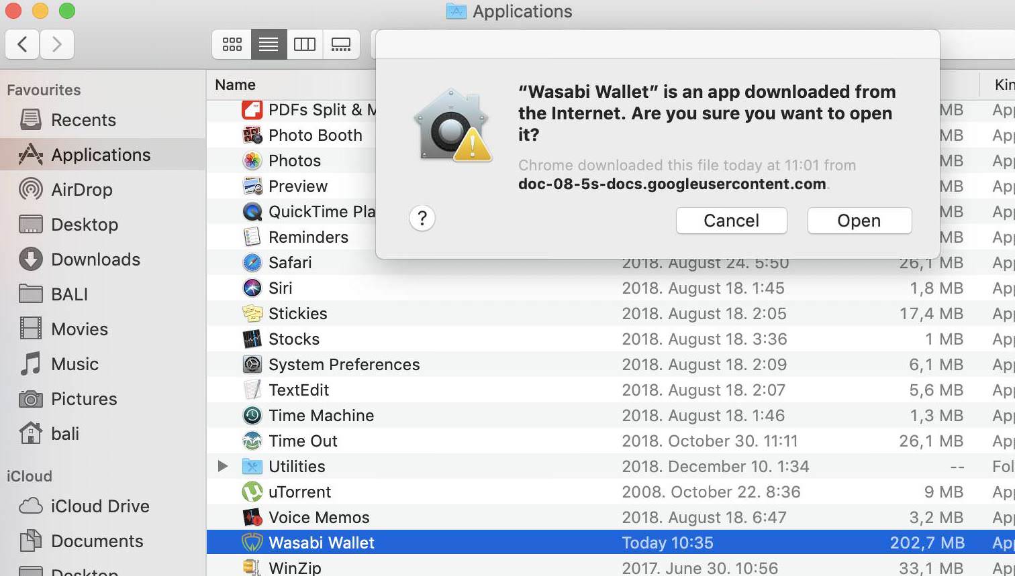This screenshot has height=576, width=1015.
Task: Select the uTorrent app icon
Action: tap(252, 492)
